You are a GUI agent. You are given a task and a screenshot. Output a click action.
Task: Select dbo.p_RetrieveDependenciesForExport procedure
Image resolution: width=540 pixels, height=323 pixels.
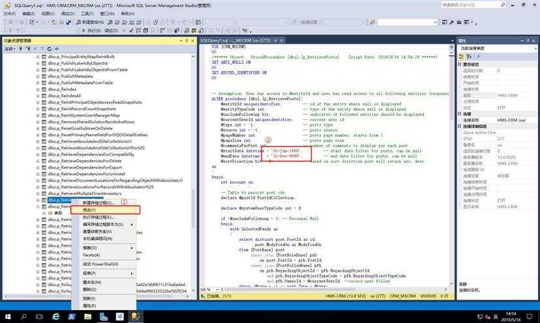click(85, 167)
